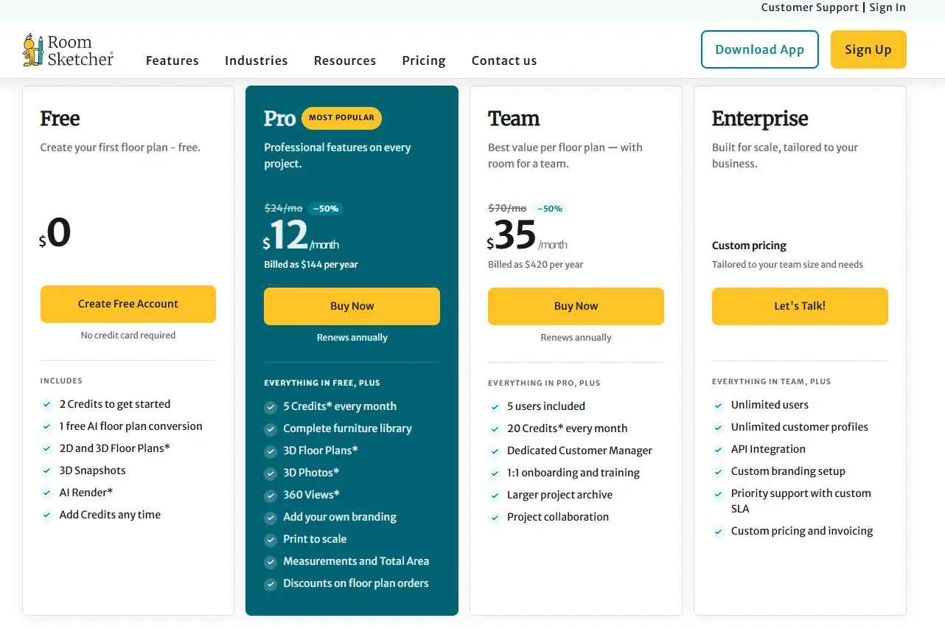
Task: Click the "Custom pricing and invoicing" feature text
Action: (802, 531)
